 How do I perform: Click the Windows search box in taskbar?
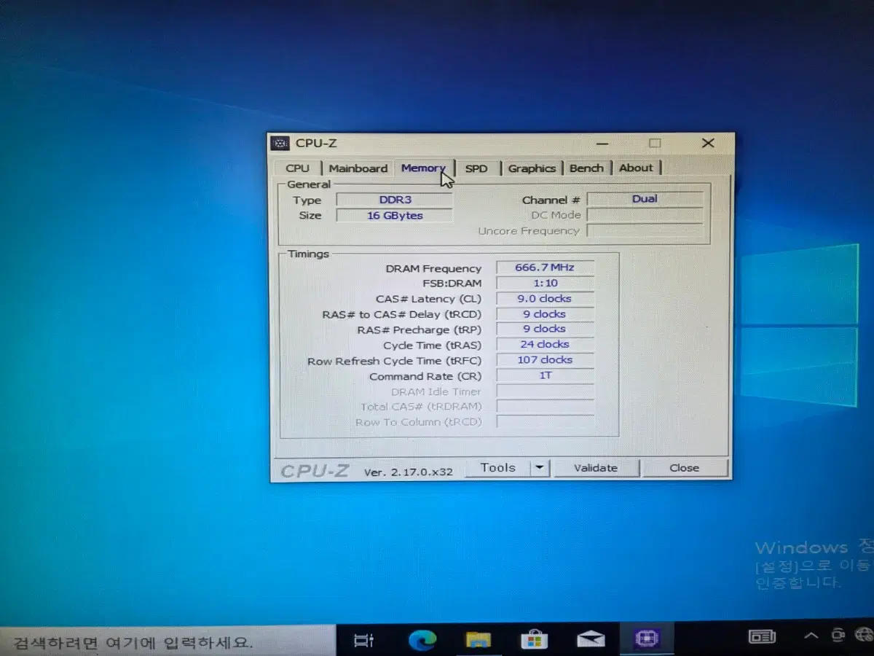168,642
